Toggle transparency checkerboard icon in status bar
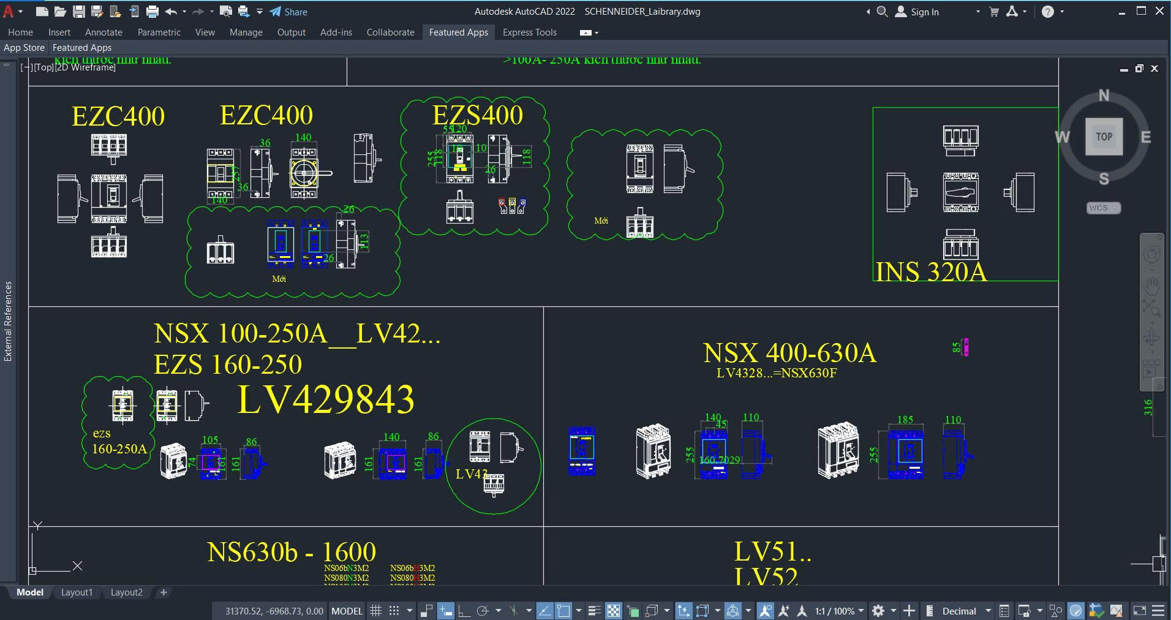 (613, 611)
